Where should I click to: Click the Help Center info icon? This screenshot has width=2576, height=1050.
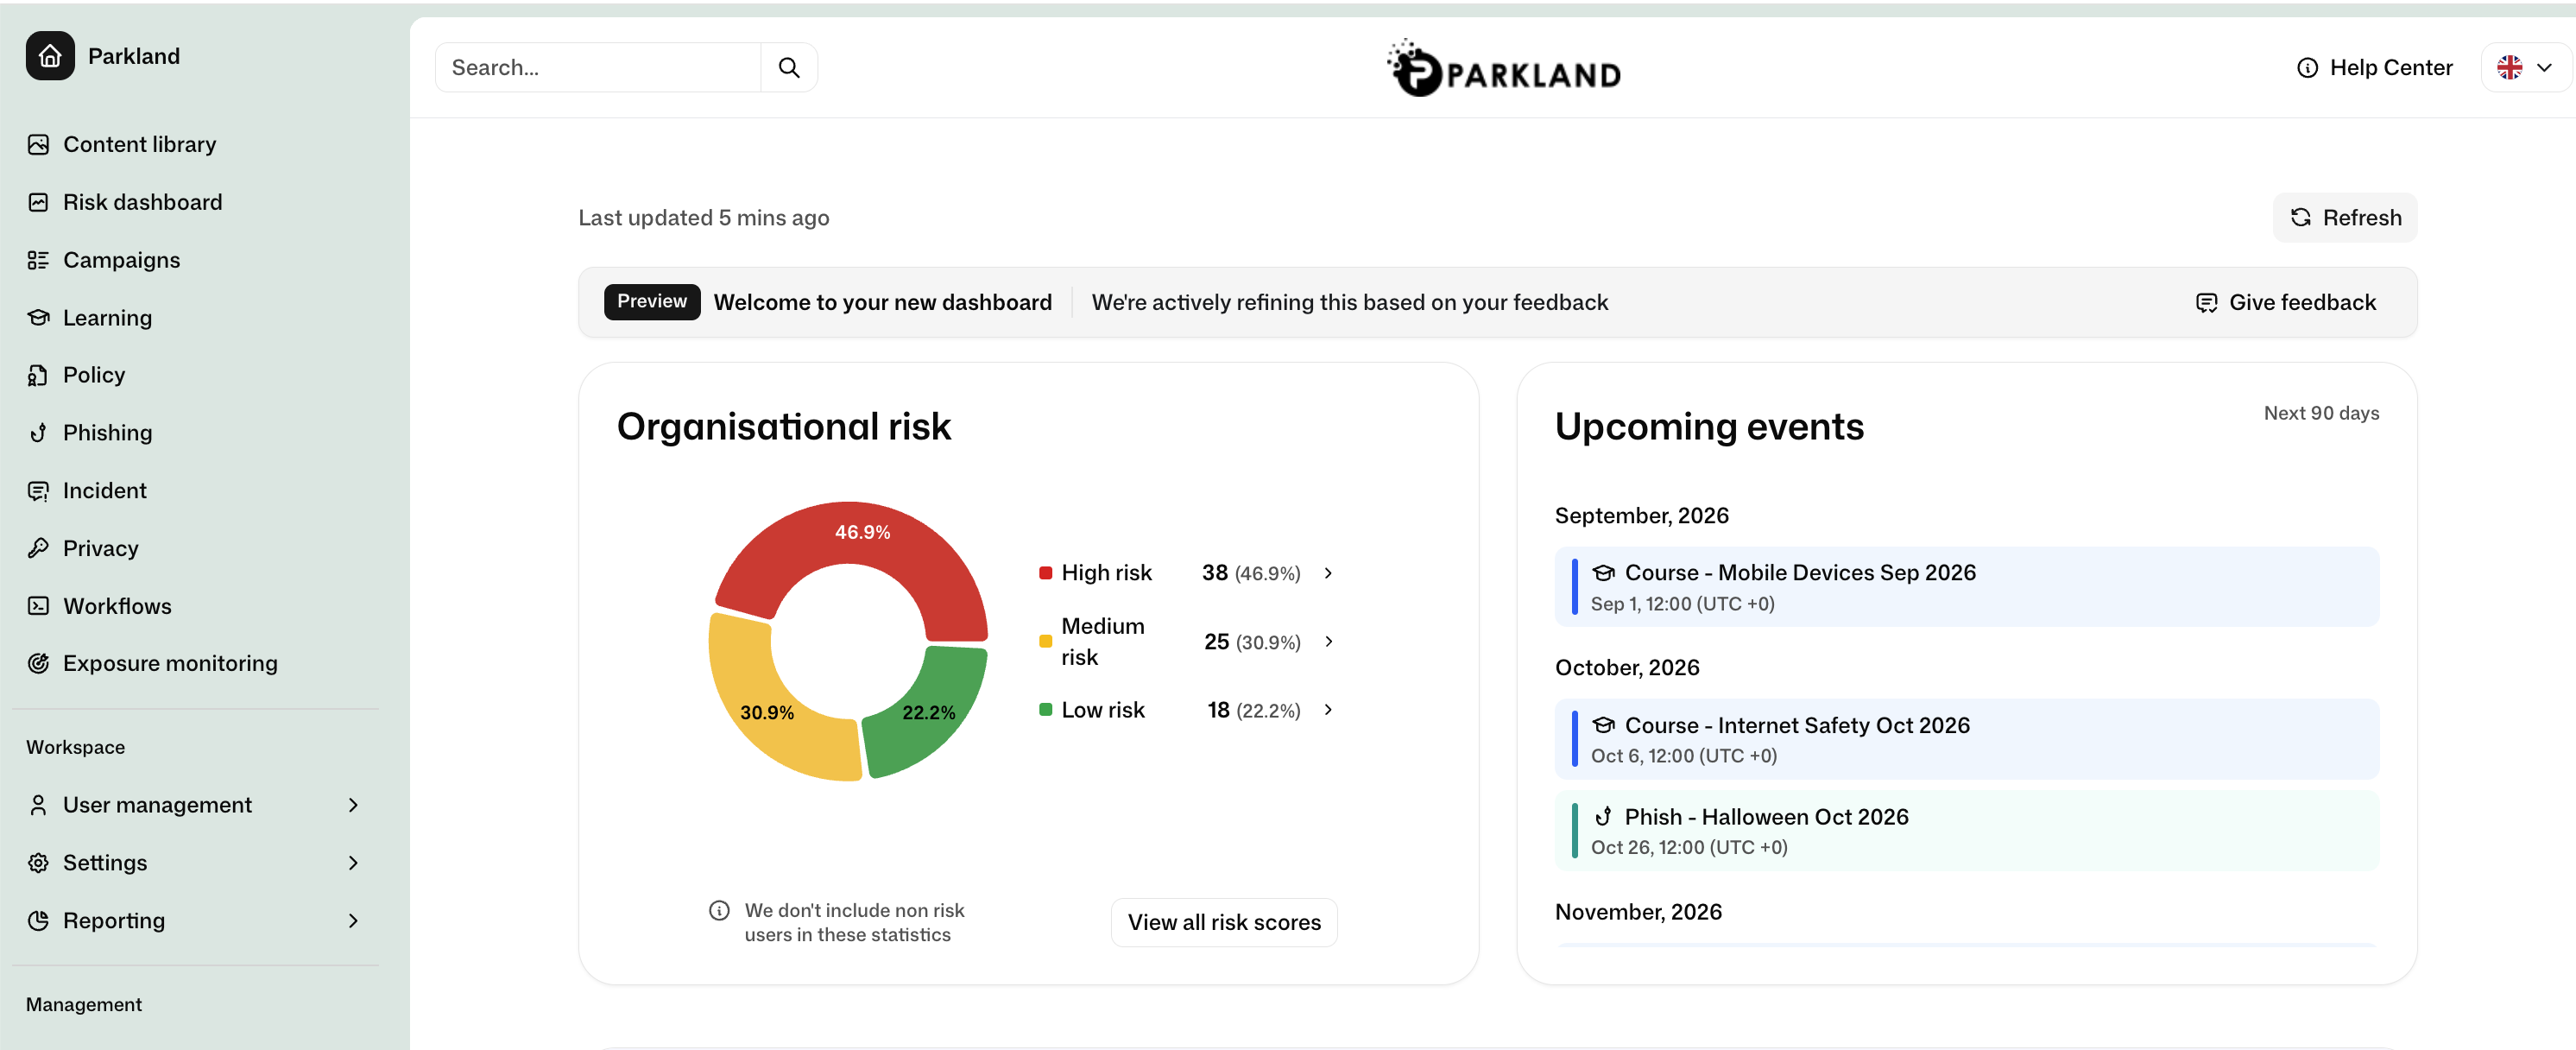[x=2307, y=68]
